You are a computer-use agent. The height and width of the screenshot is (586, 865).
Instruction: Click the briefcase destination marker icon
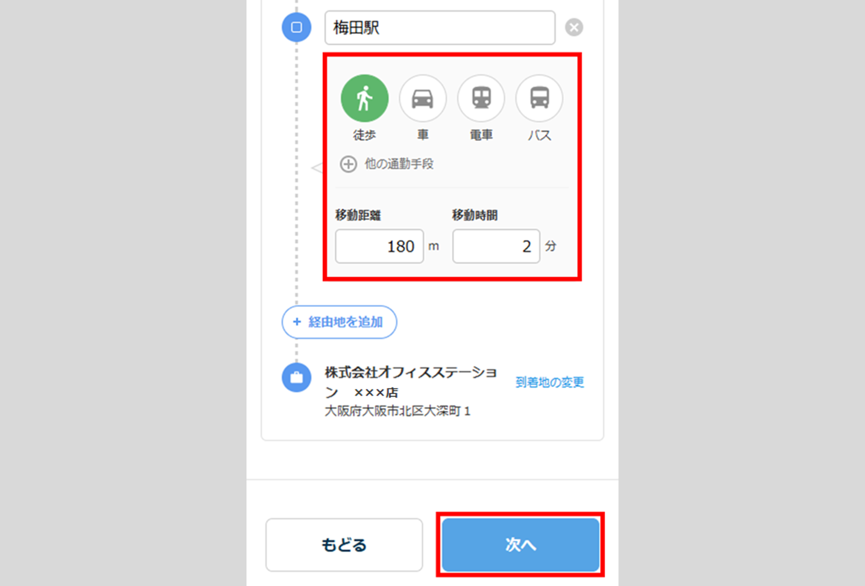[296, 377]
